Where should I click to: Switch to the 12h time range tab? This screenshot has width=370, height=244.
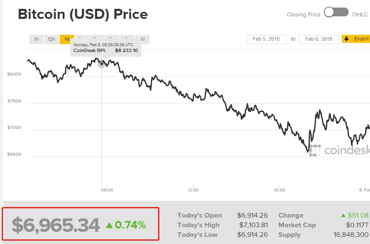(51, 39)
